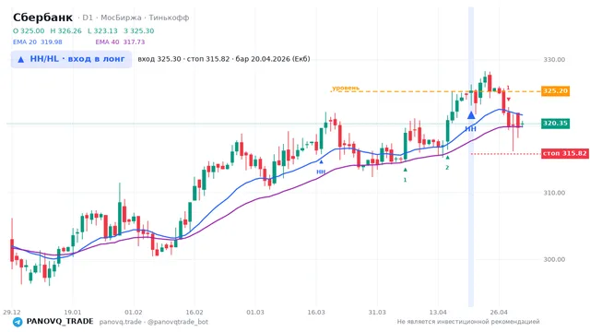Click the vertical blue entry-bar highlight

[471, 157]
